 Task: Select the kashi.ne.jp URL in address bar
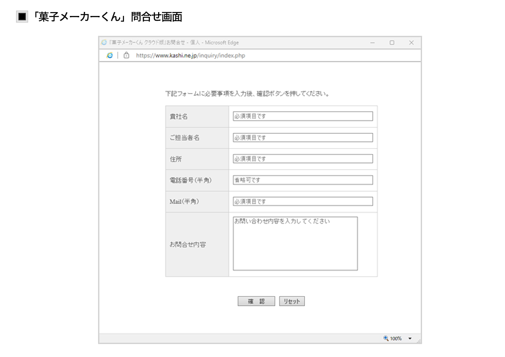[x=190, y=56]
